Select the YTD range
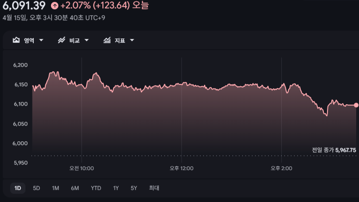359x202 pixels. [x=96, y=188]
